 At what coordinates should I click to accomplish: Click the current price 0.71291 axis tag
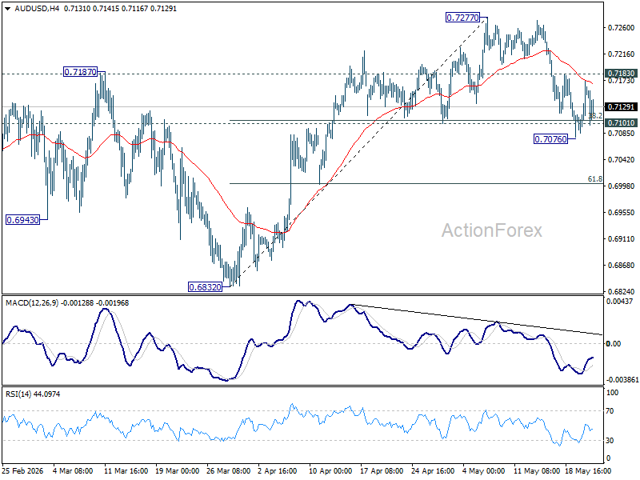622,107
